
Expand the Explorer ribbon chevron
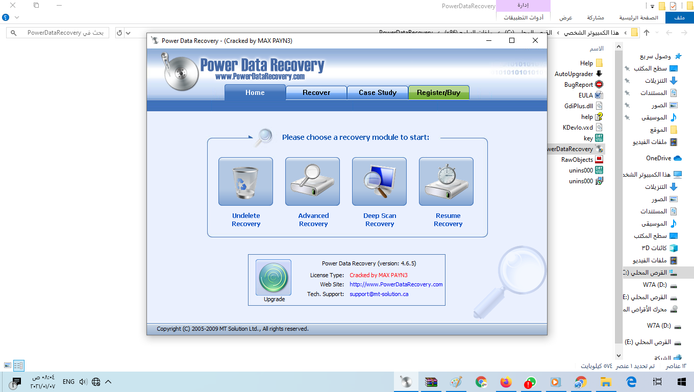tap(17, 17)
